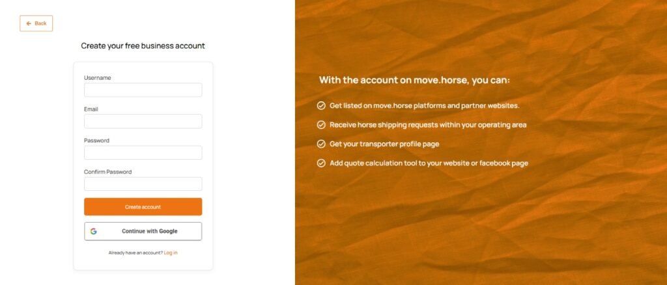Click checkmark icon beside 'Receive horse shipping requests'
Viewport: 667px width, 285px height.
point(321,125)
